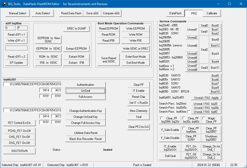Click the sDFI P input field
The height and width of the screenshot is (168, 247).
point(22,28)
